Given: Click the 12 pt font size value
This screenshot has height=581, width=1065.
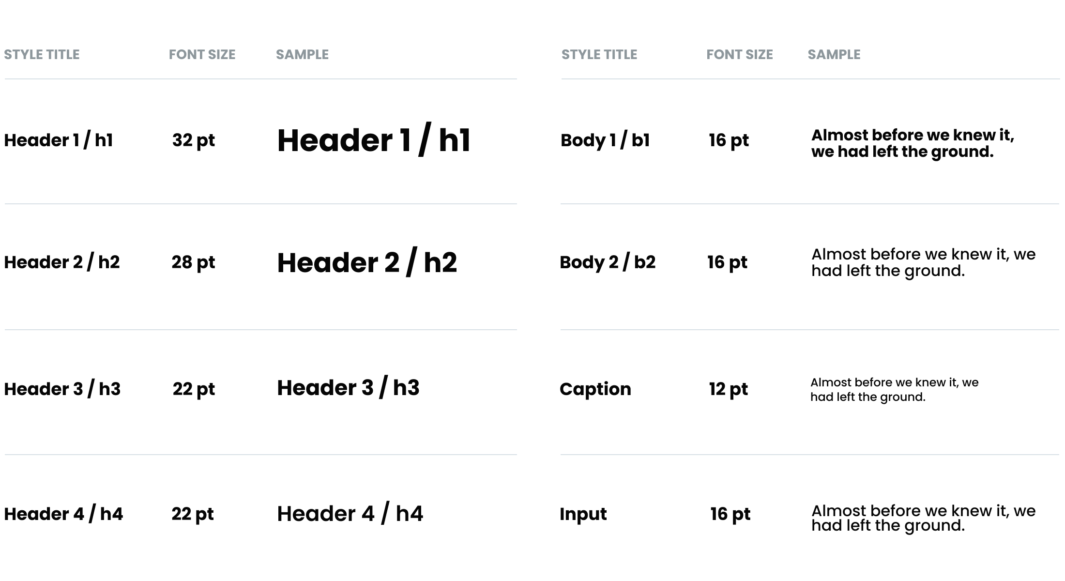Looking at the screenshot, I should tap(728, 389).
